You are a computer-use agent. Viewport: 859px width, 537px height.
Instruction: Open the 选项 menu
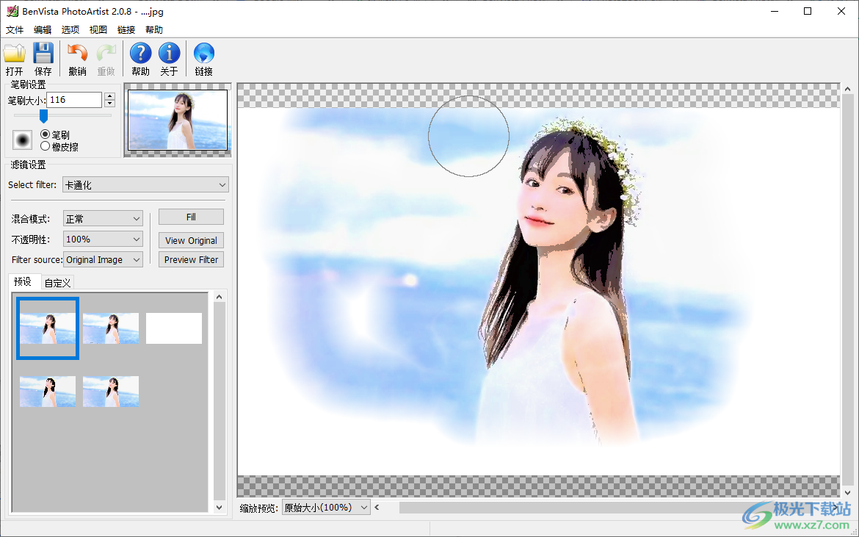[70, 29]
